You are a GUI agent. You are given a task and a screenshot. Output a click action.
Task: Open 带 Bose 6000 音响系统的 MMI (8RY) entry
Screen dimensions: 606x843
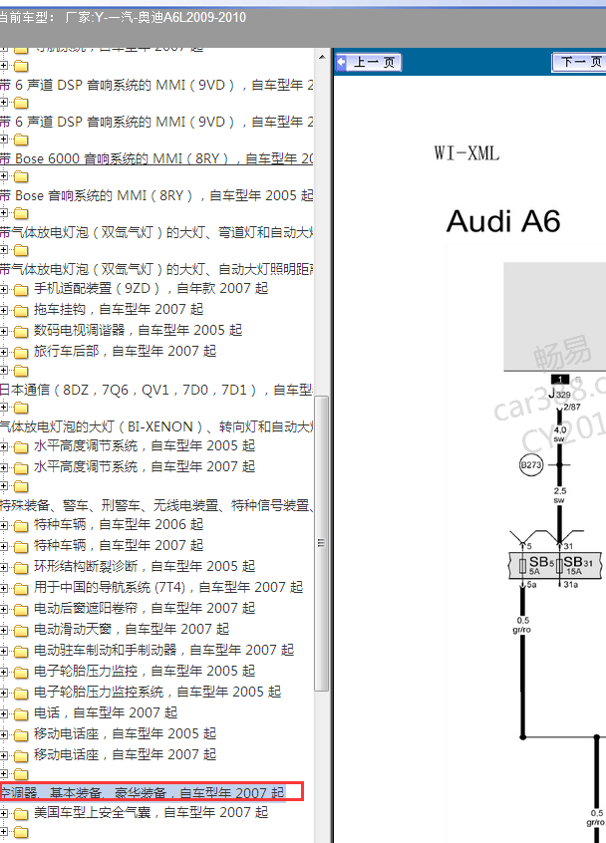pyautogui.click(x=156, y=158)
